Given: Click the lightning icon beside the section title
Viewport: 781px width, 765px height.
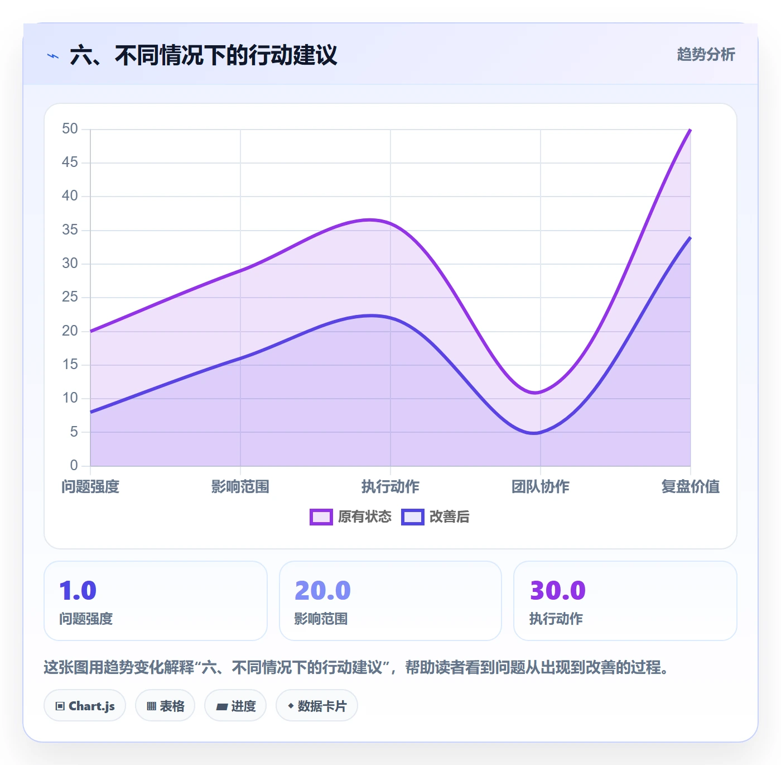Looking at the screenshot, I should point(53,56).
